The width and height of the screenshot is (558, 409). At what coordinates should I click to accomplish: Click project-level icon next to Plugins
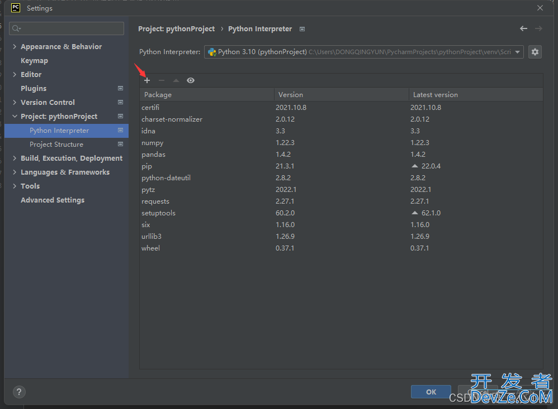[x=121, y=88]
